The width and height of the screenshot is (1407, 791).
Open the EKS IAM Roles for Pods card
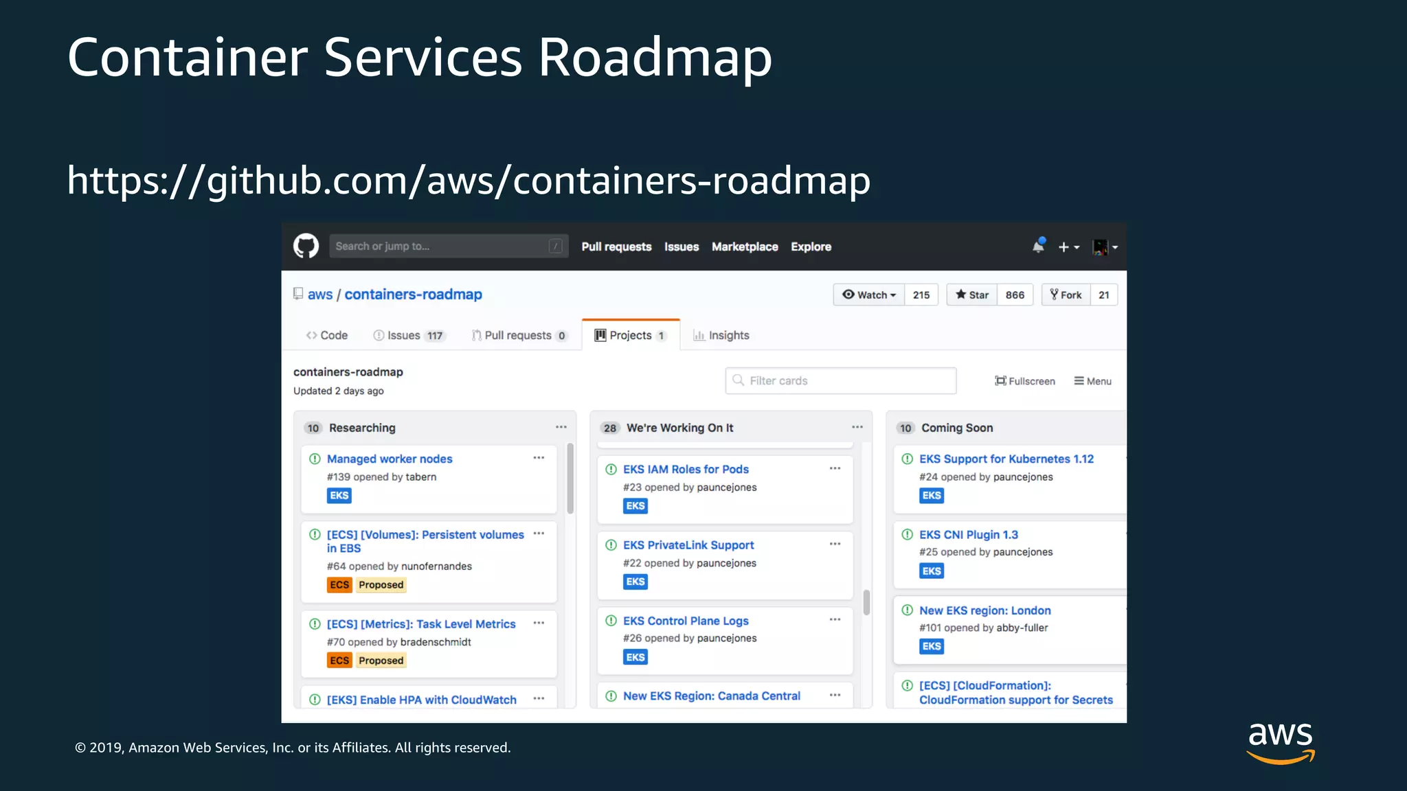(686, 469)
